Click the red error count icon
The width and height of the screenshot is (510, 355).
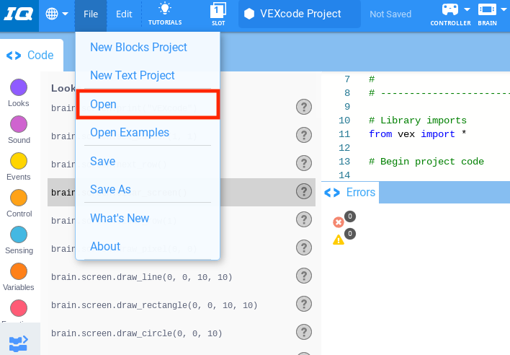tap(339, 222)
